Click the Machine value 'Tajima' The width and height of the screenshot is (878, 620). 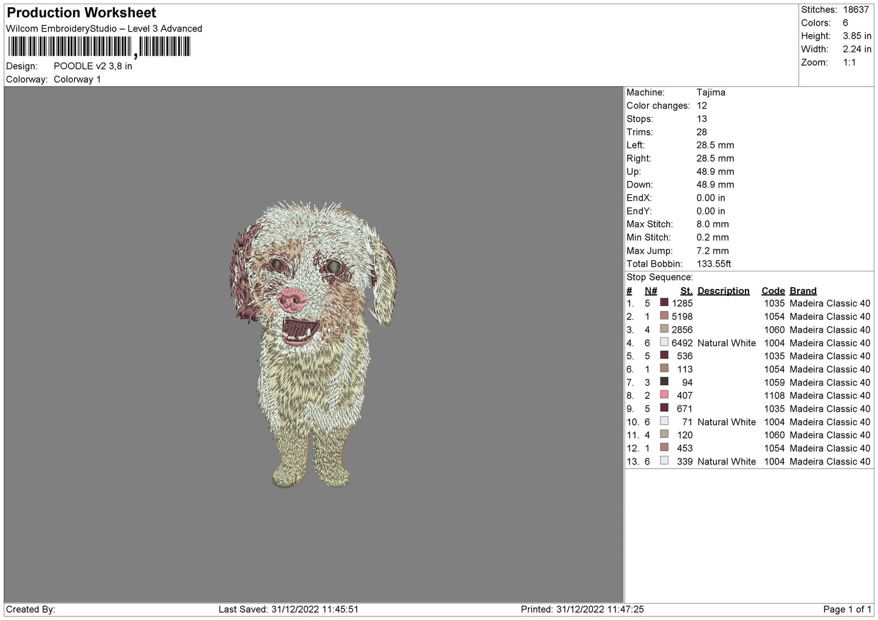(x=711, y=92)
